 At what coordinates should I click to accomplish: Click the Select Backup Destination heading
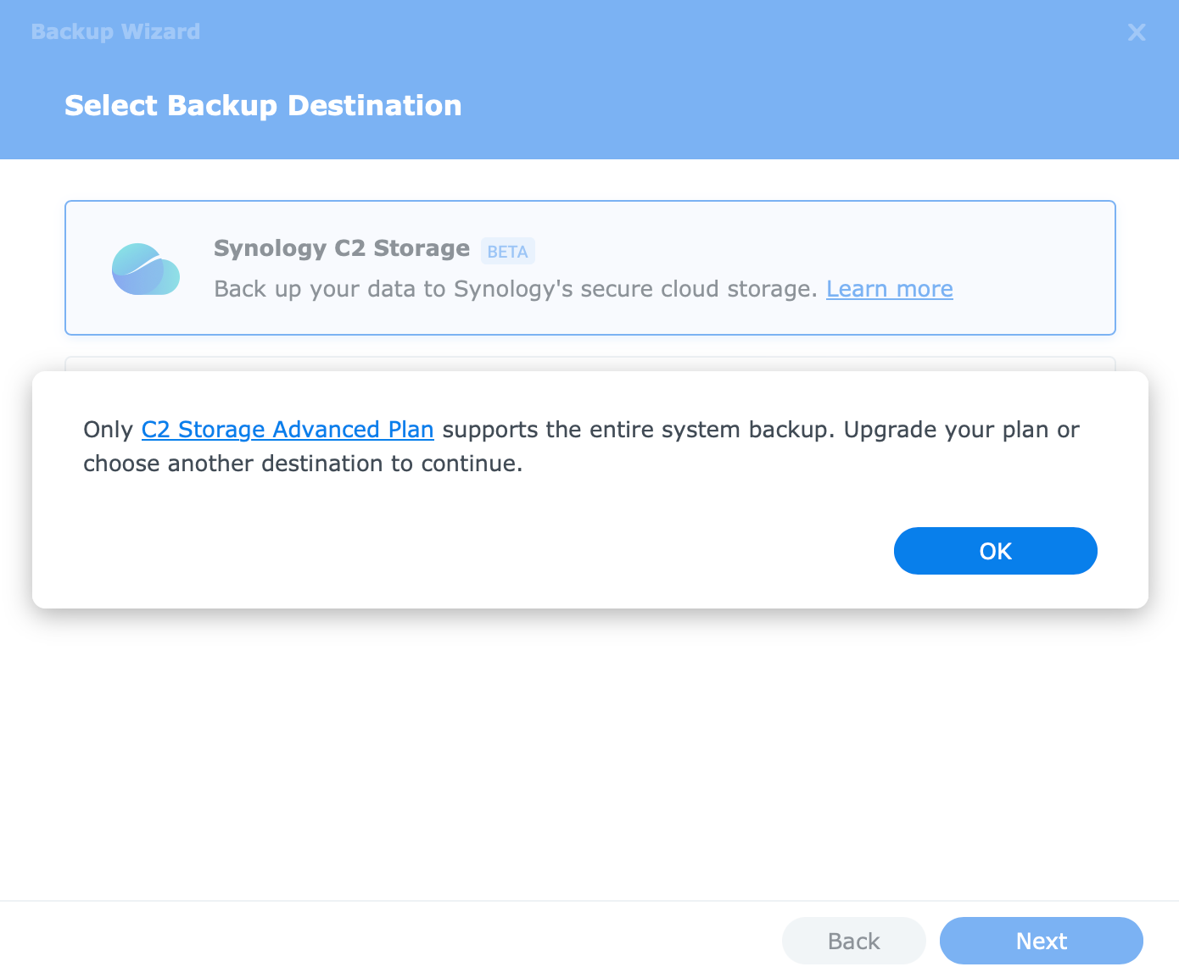pos(263,105)
